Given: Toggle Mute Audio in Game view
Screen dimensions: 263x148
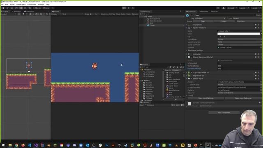Looking at the screenshot, I should pos(121,14).
